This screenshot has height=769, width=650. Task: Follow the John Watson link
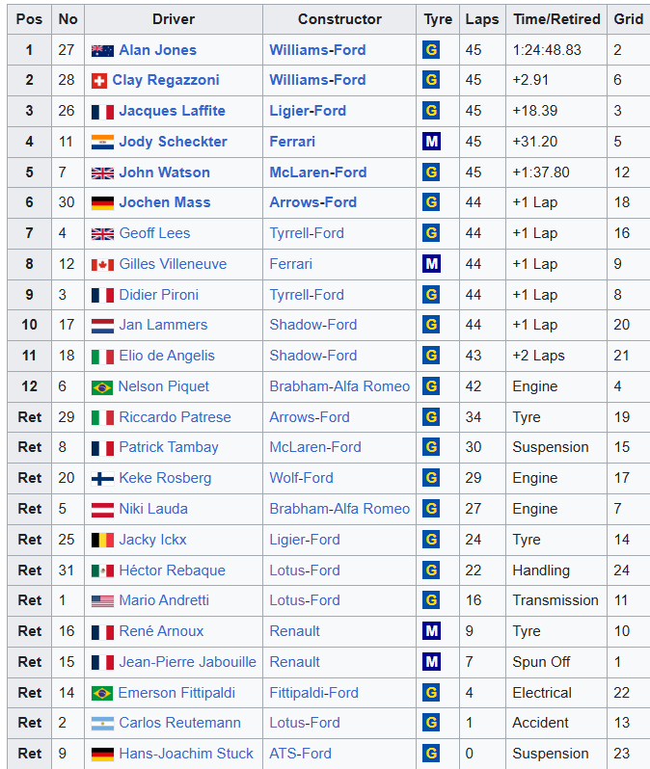165,172
